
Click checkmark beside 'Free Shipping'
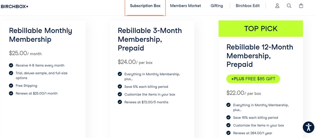(11, 86)
